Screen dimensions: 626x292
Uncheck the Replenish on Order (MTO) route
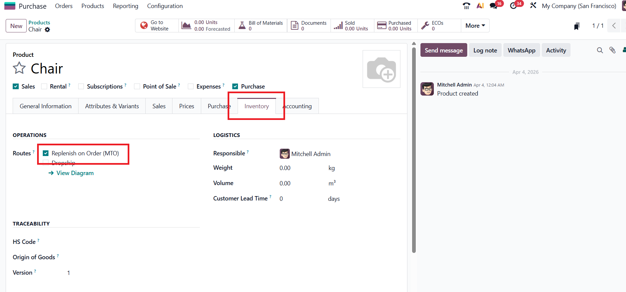[x=46, y=153]
